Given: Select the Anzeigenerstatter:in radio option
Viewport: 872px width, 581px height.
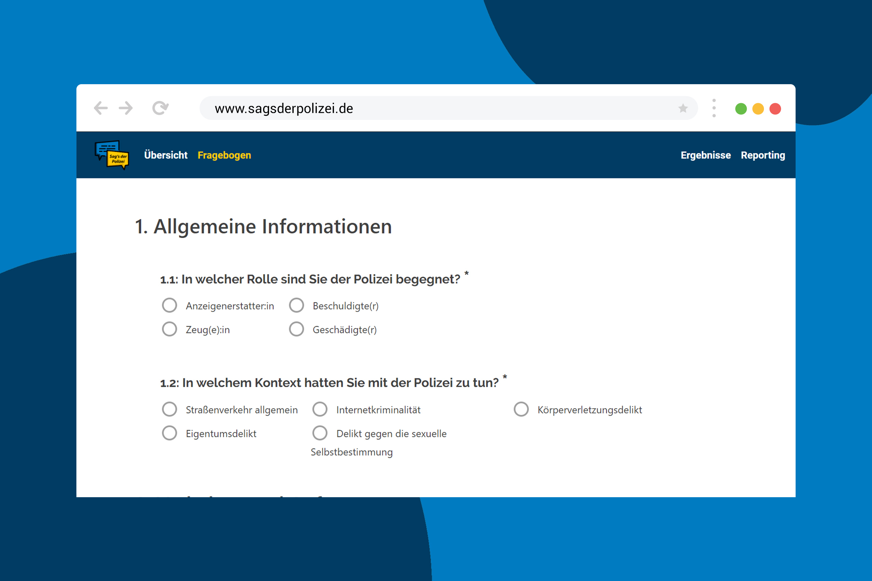Looking at the screenshot, I should [x=170, y=305].
